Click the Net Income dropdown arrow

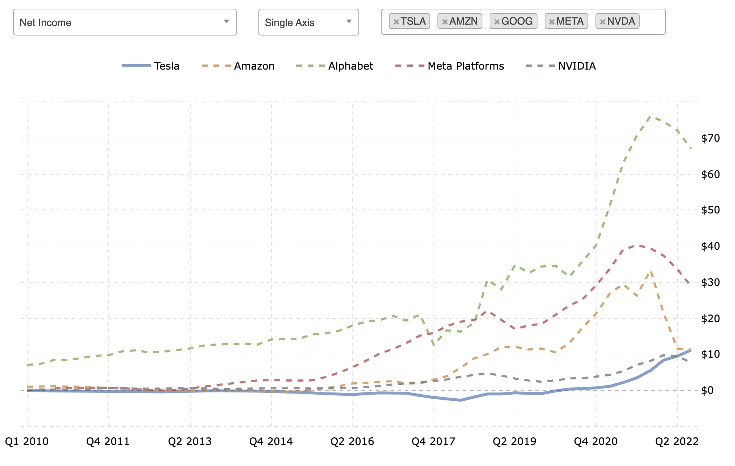pos(227,21)
